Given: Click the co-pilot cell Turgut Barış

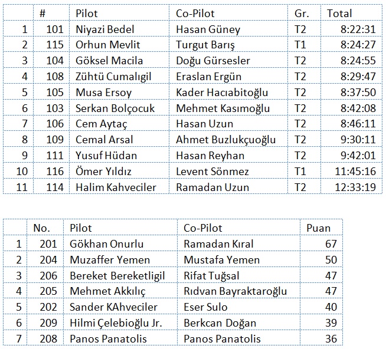Looking at the screenshot, I should click(x=205, y=45).
